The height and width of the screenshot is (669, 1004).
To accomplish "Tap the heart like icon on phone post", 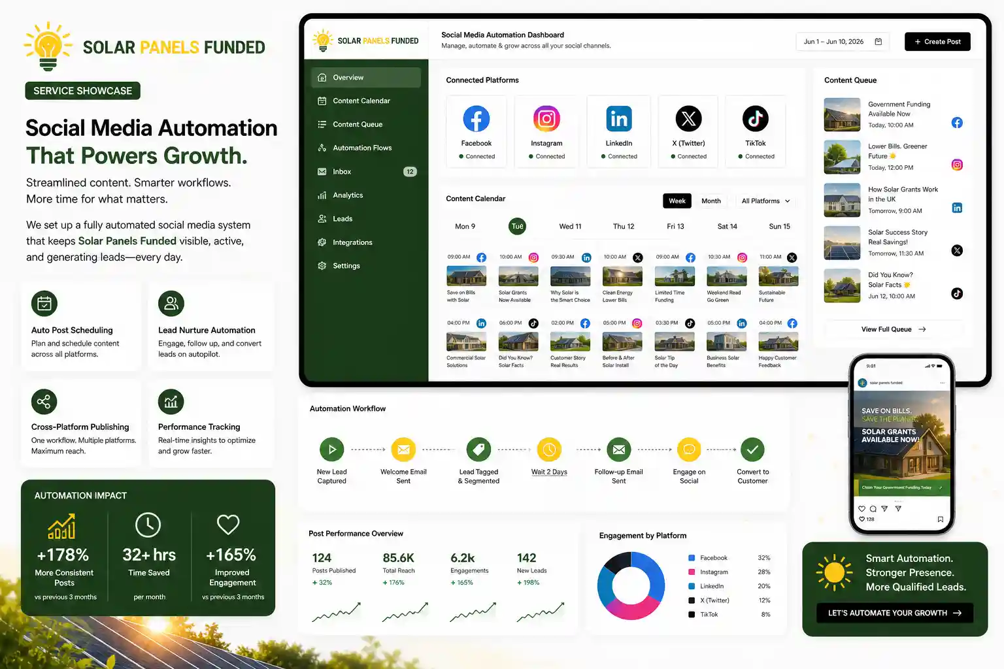I will coord(862,508).
